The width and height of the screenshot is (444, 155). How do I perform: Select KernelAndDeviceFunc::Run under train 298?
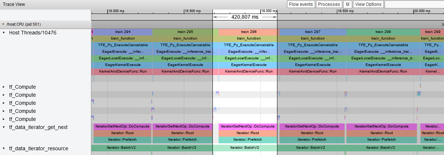pyautogui.click(x=383, y=71)
